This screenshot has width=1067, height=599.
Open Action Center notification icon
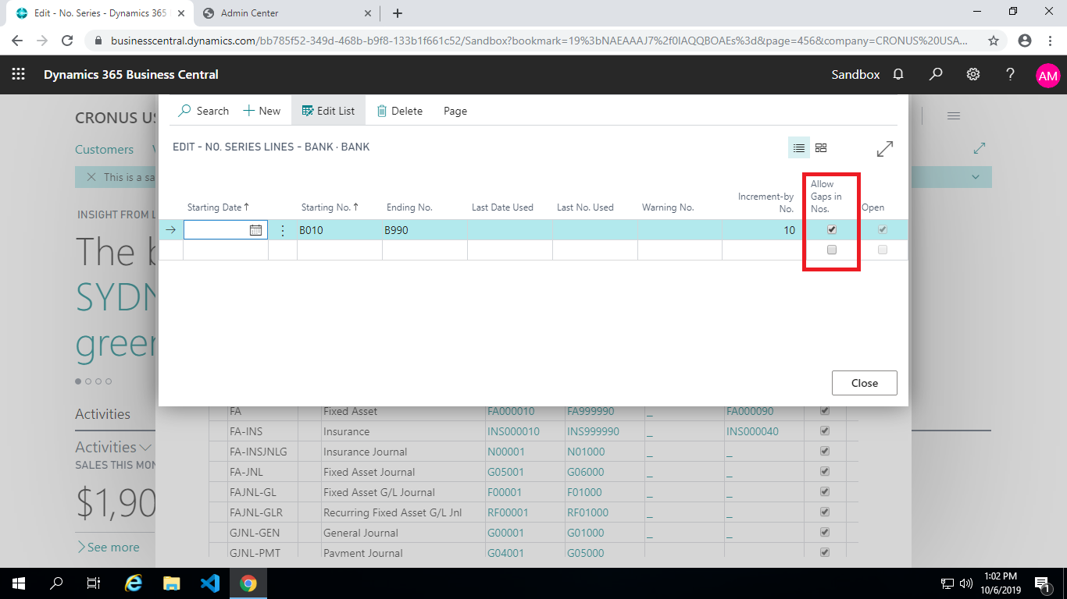tap(1042, 583)
